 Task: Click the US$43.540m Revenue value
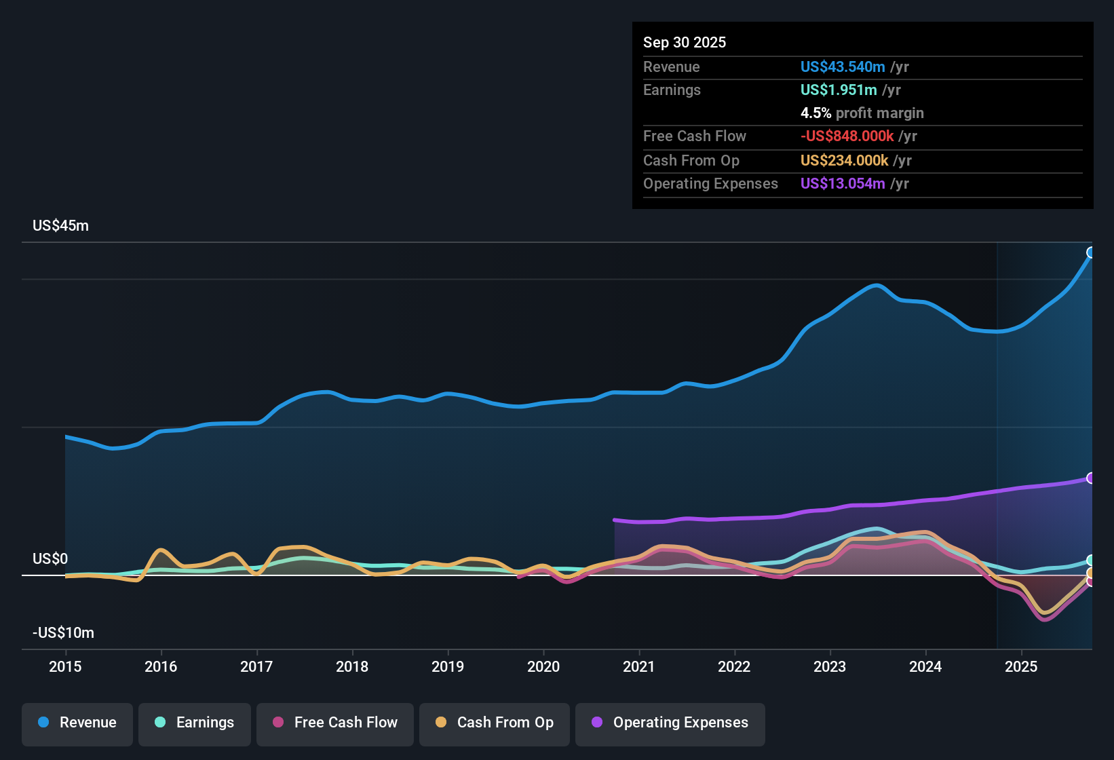click(842, 66)
